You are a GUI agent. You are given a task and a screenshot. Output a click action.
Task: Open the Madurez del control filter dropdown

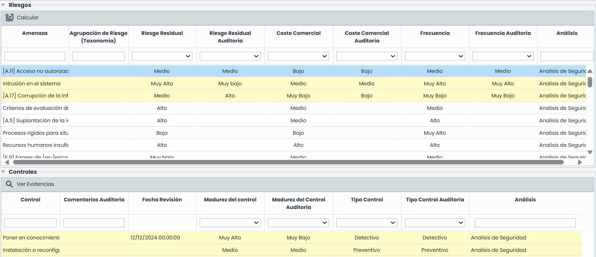[x=230, y=223]
